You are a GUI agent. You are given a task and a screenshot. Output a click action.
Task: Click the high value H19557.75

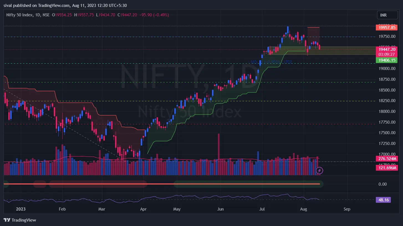point(84,15)
